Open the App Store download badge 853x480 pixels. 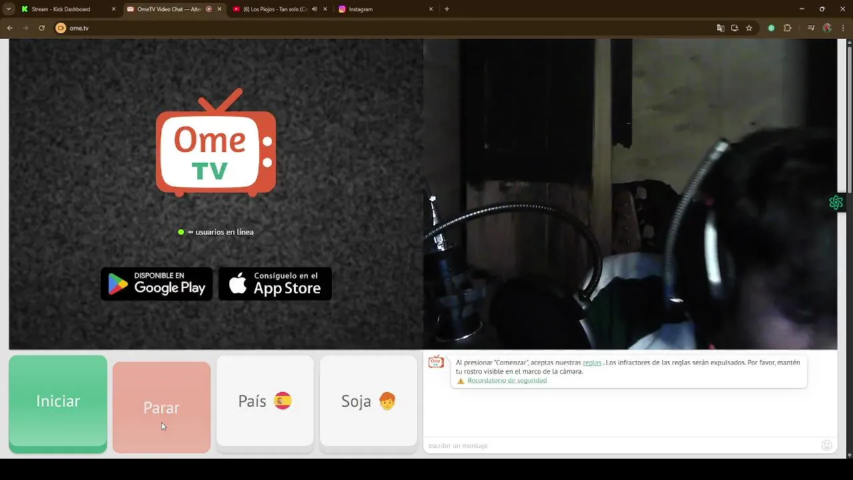point(275,284)
